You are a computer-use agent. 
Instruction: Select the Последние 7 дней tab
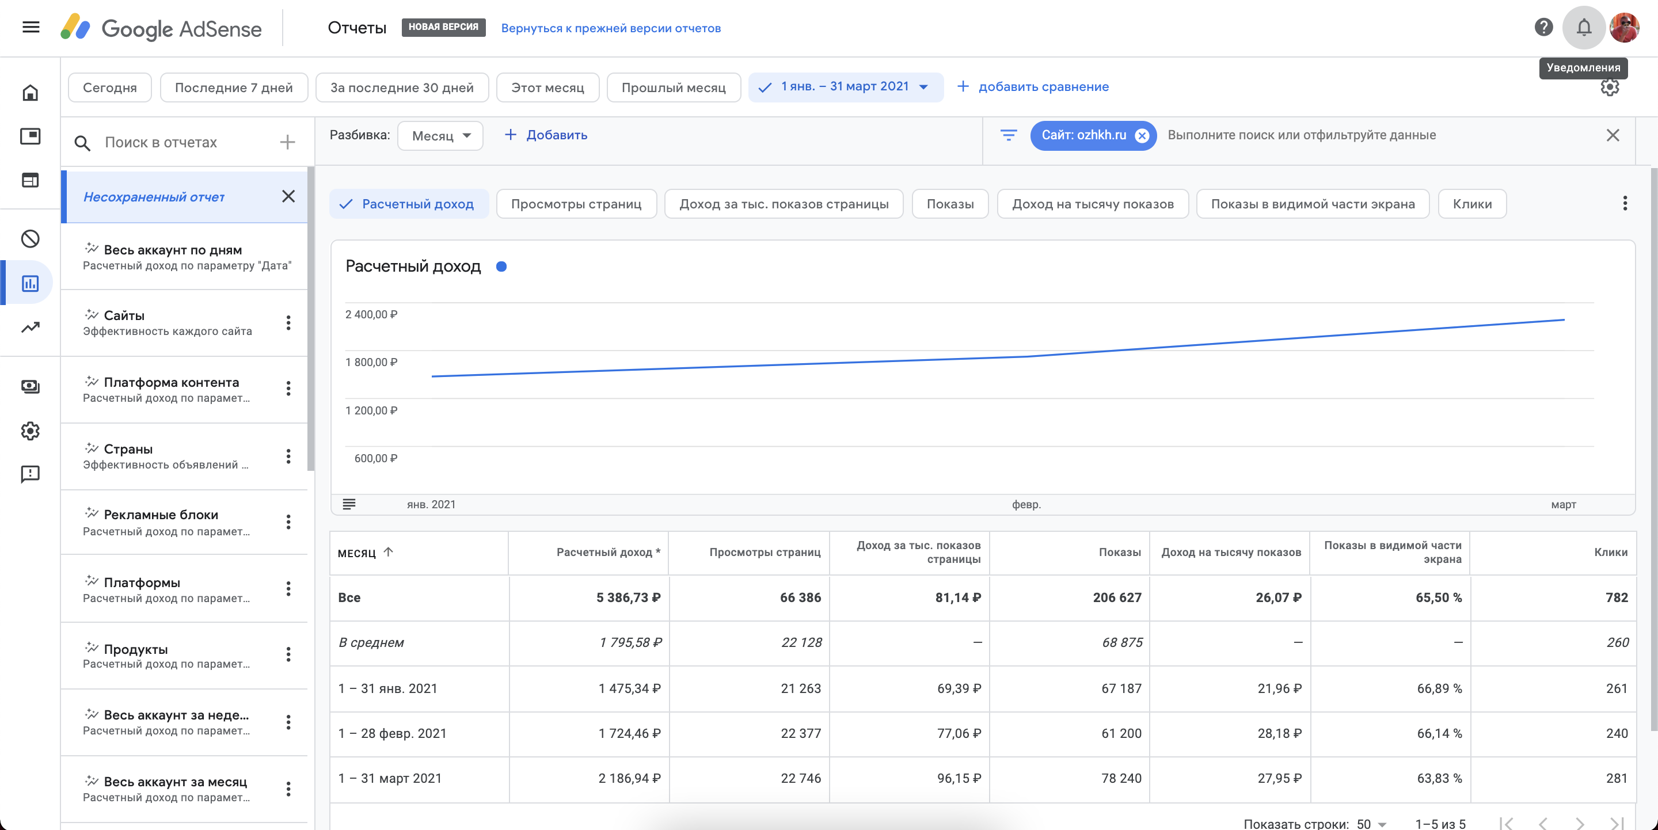point(234,87)
